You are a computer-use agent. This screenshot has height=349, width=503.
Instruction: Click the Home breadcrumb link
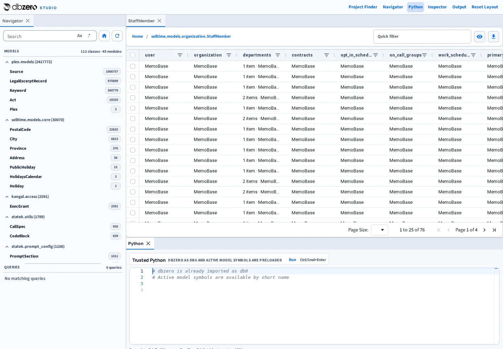(x=138, y=36)
